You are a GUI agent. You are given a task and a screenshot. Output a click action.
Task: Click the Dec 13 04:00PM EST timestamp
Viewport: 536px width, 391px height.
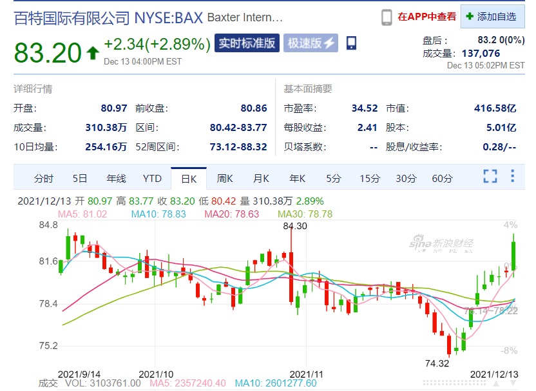pos(142,62)
